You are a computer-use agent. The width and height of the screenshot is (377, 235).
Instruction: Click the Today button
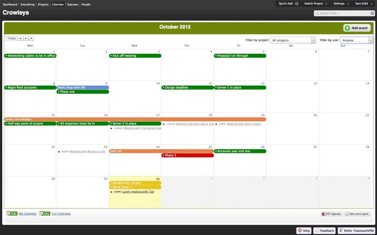point(11,38)
